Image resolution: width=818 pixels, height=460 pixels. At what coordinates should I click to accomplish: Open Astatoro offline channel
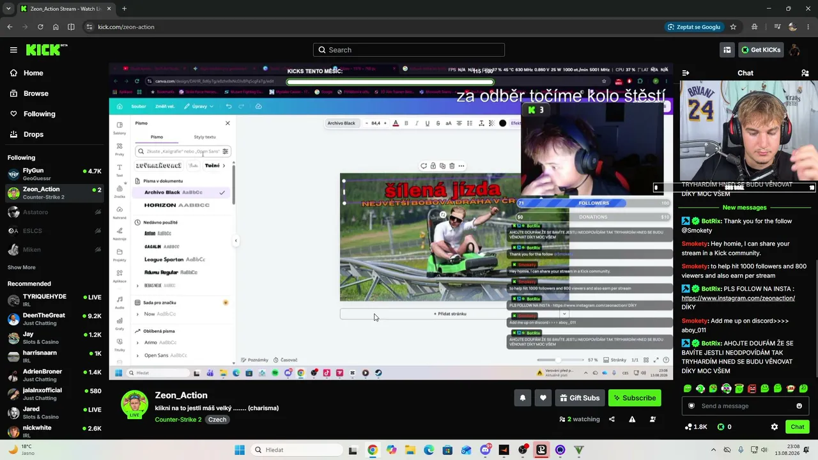(54, 212)
